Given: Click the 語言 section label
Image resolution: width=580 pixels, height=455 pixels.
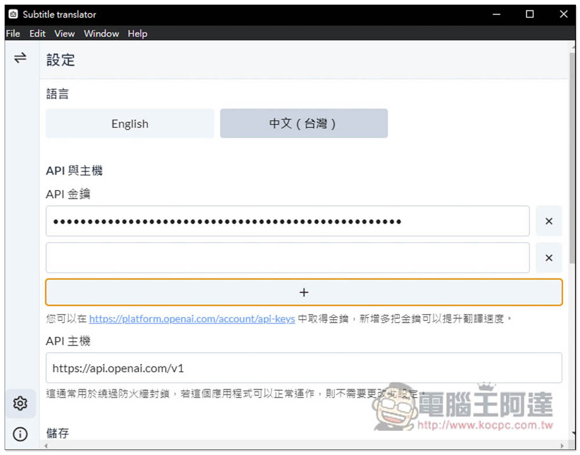Looking at the screenshot, I should click(x=57, y=93).
